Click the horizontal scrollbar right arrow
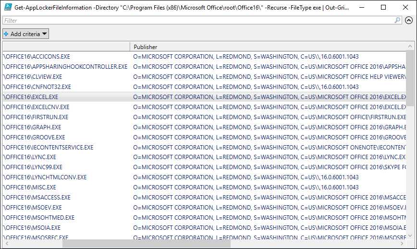The image size is (417, 249). tap(402, 244)
